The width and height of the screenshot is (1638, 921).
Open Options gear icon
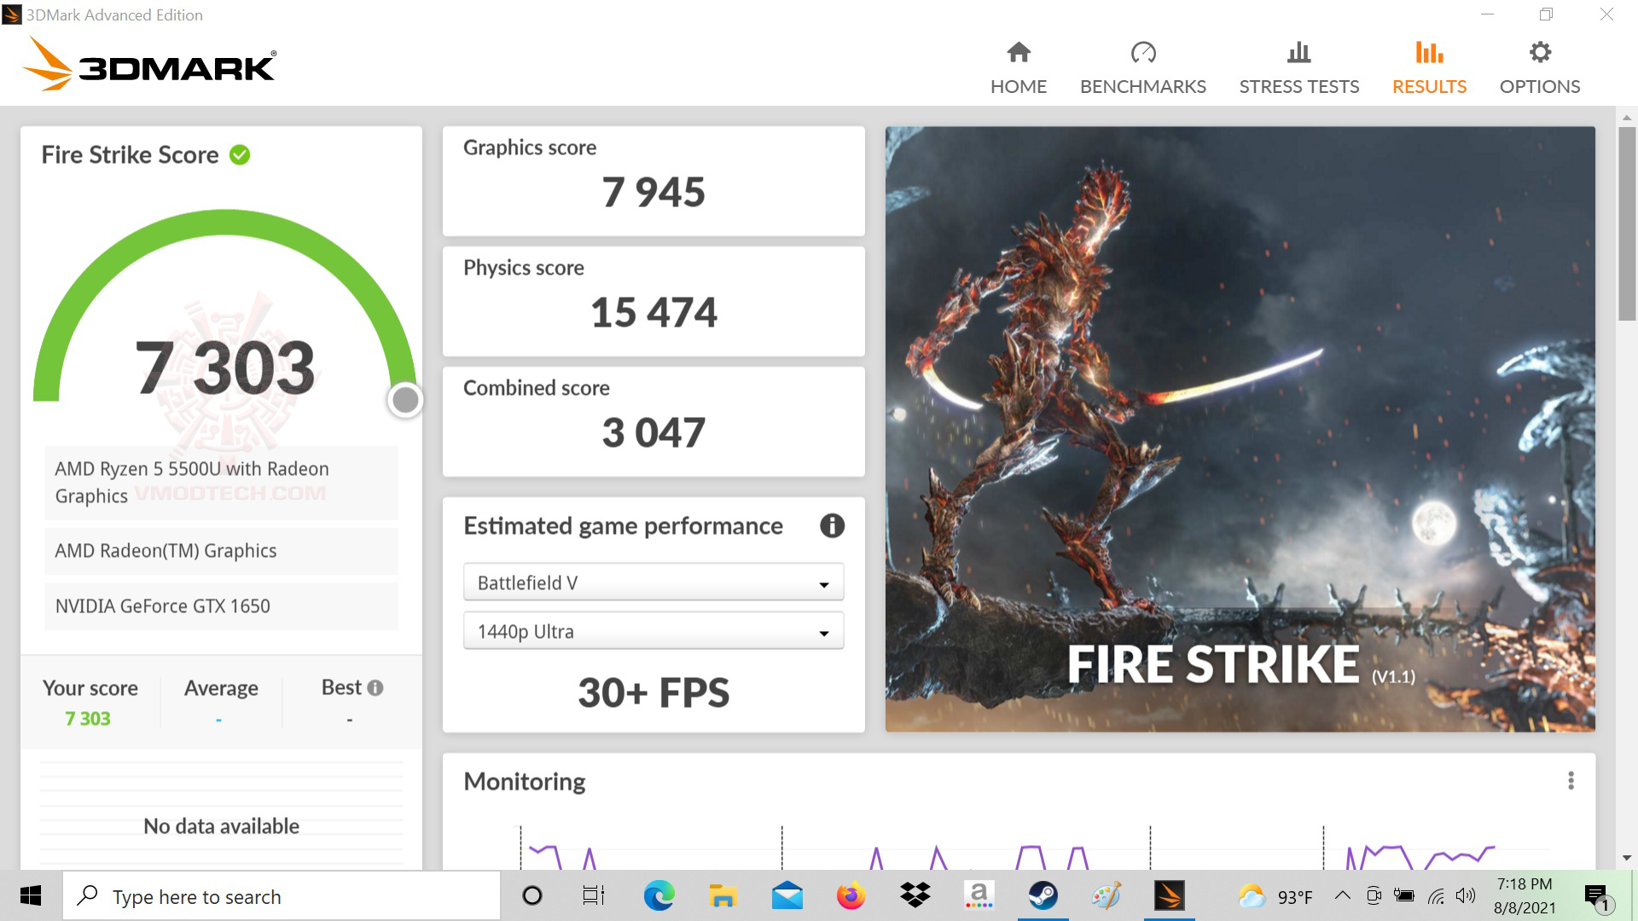[x=1539, y=53]
